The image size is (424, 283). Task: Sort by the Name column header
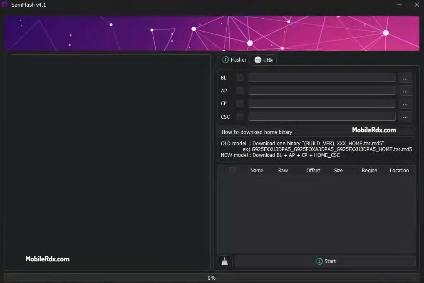(257, 171)
